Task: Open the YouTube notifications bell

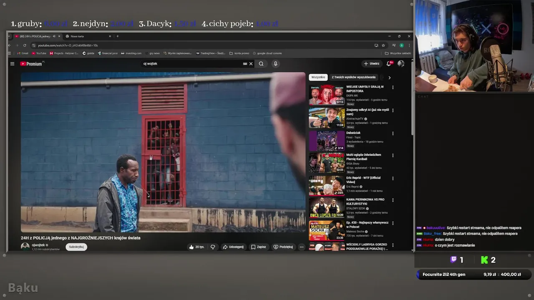Action: coord(389,64)
